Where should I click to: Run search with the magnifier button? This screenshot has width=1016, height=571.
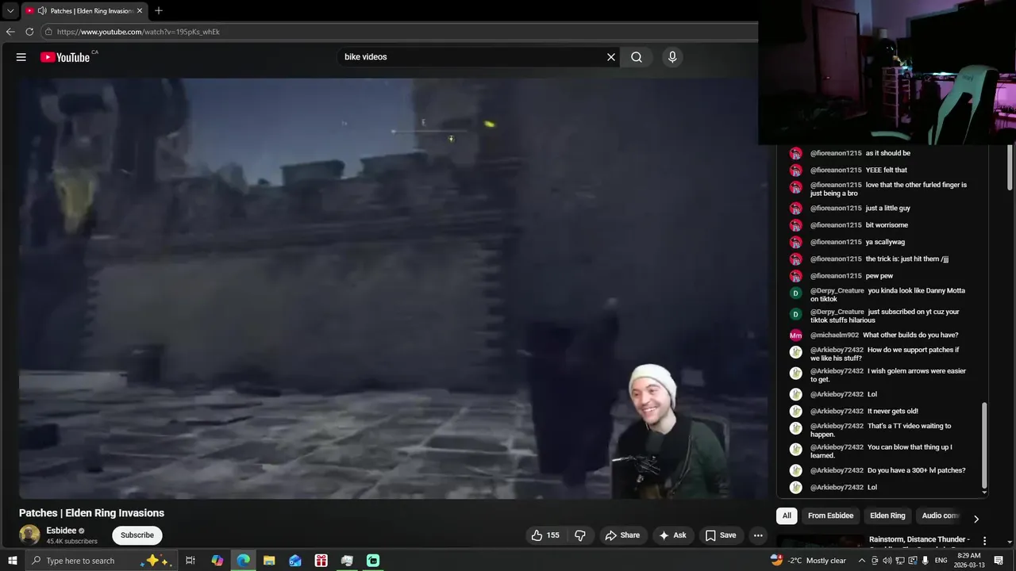pyautogui.click(x=637, y=57)
